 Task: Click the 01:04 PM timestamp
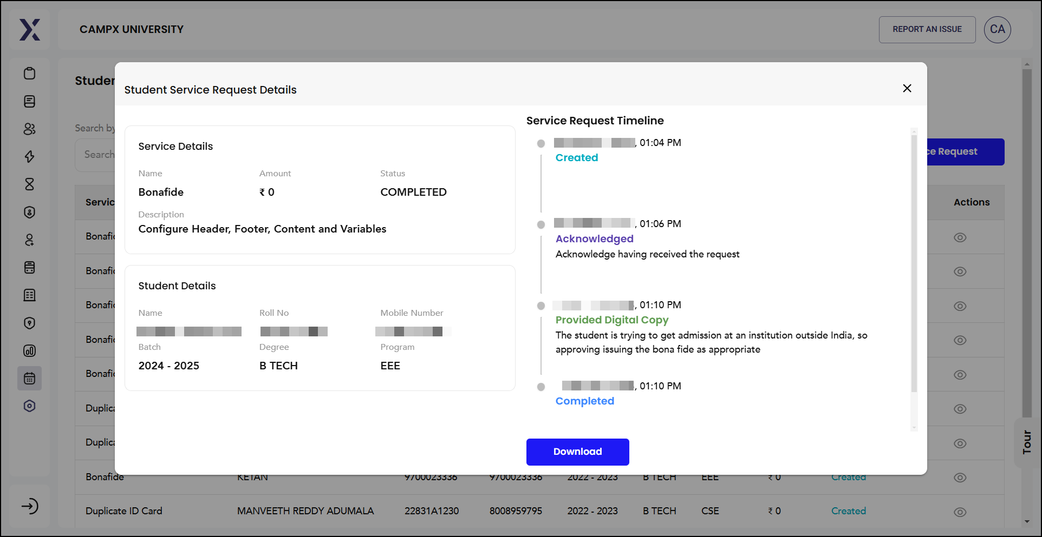(660, 143)
